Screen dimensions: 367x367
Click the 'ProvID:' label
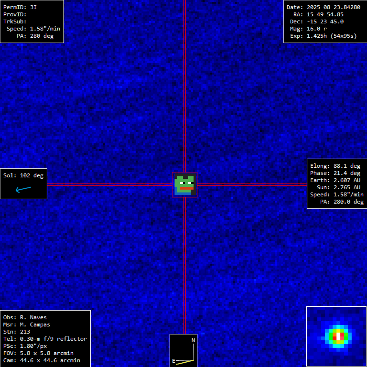point(15,14)
